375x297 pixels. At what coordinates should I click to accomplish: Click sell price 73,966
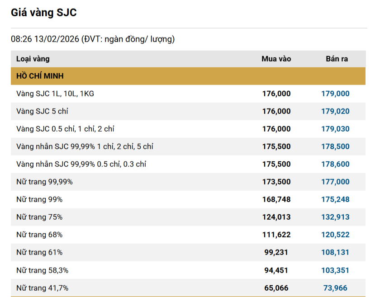click(x=335, y=288)
